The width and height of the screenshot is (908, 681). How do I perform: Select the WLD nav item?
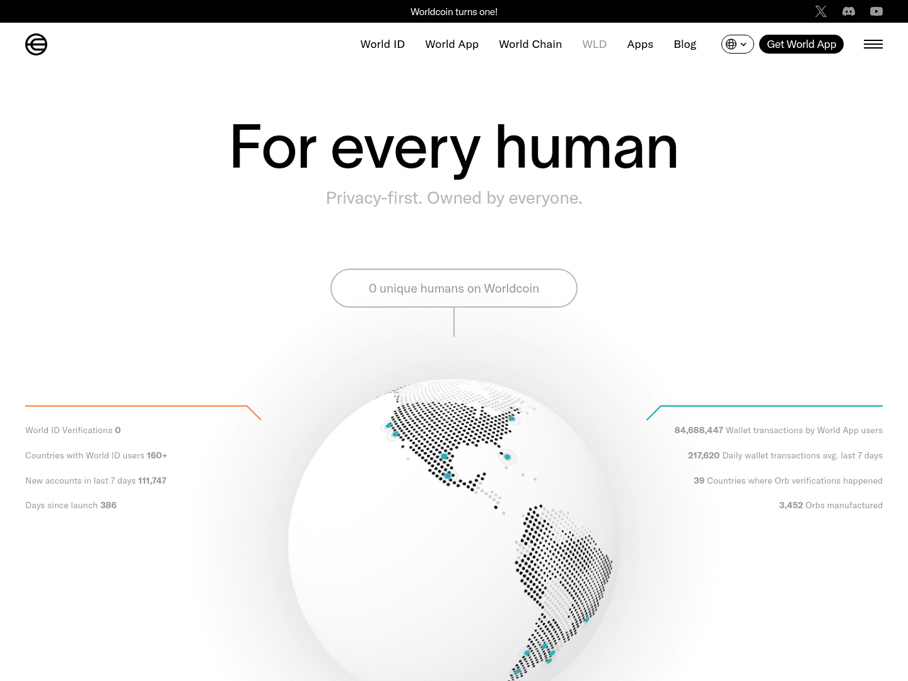coord(595,44)
